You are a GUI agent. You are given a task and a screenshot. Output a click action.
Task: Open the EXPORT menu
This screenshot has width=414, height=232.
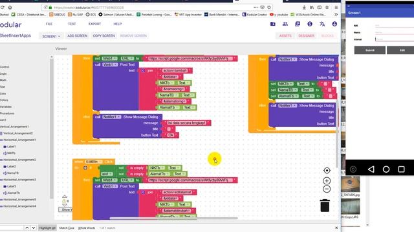tap(94, 24)
